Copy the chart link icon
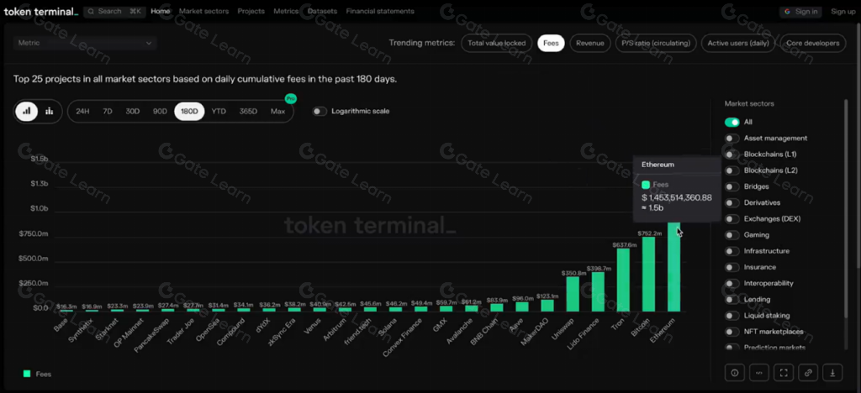861x393 pixels. [x=808, y=371]
